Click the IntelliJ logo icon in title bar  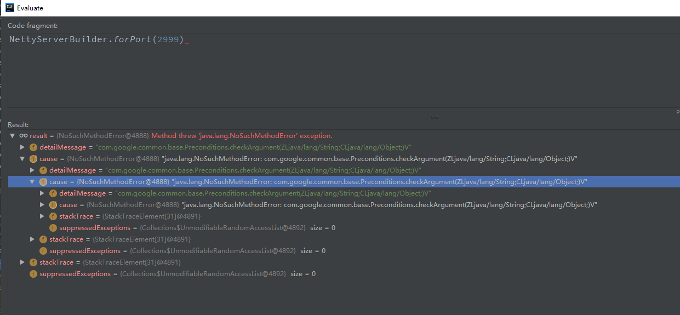point(10,8)
